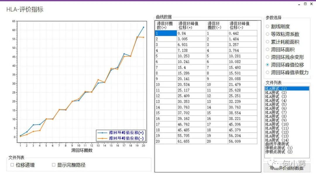Viewport: 316px width, 178px height.
Task: Select HLA测试 (6) in file list
Action: click(287, 108)
